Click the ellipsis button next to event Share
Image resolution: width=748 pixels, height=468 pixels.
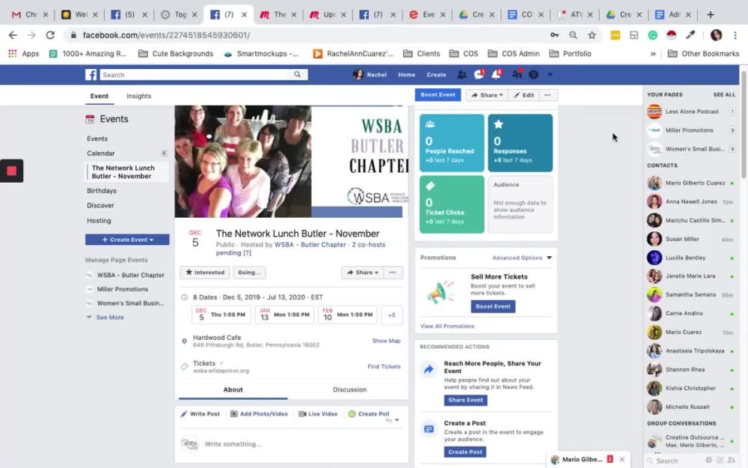393,273
